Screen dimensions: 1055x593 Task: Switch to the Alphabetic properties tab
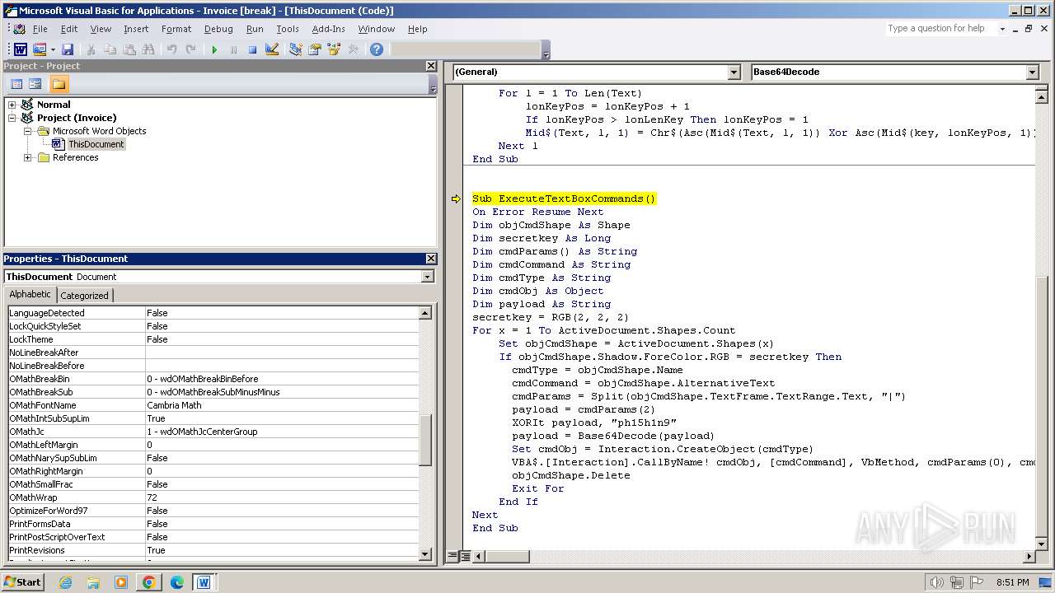coord(30,295)
